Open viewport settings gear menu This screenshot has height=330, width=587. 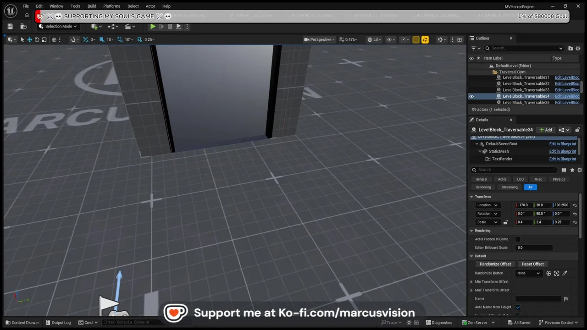(x=442, y=39)
